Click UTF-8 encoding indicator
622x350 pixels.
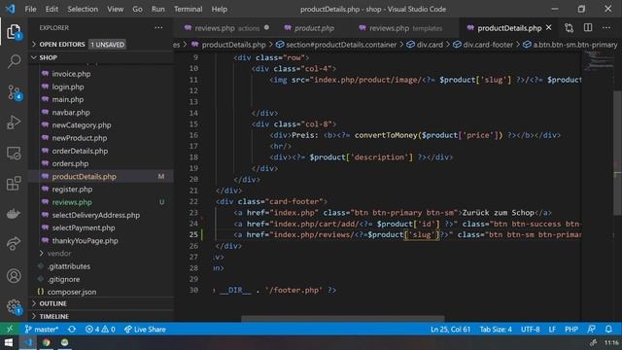(x=531, y=330)
